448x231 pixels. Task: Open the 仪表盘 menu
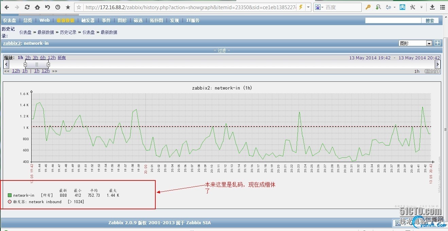coord(10,20)
